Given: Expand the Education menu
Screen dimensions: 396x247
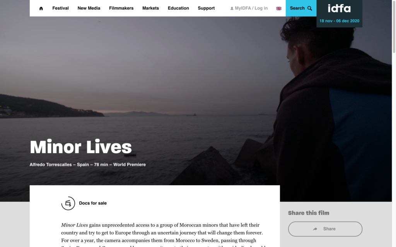Looking at the screenshot, I should (178, 8).
